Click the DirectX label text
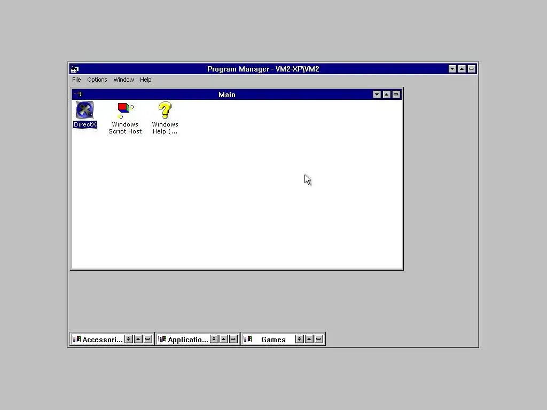 click(85, 124)
